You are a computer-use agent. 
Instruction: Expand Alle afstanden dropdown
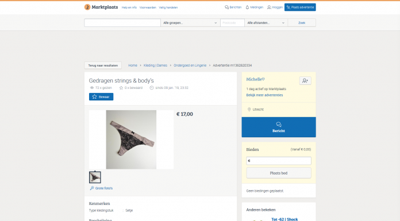(x=266, y=23)
